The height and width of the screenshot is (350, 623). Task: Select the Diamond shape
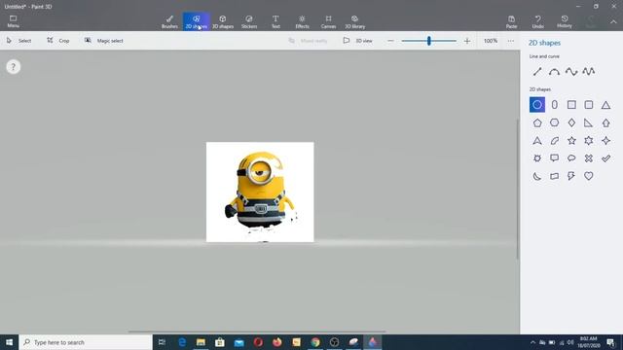click(571, 122)
